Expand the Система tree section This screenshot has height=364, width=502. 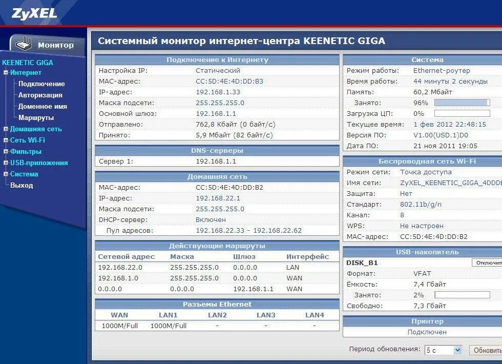[6, 174]
